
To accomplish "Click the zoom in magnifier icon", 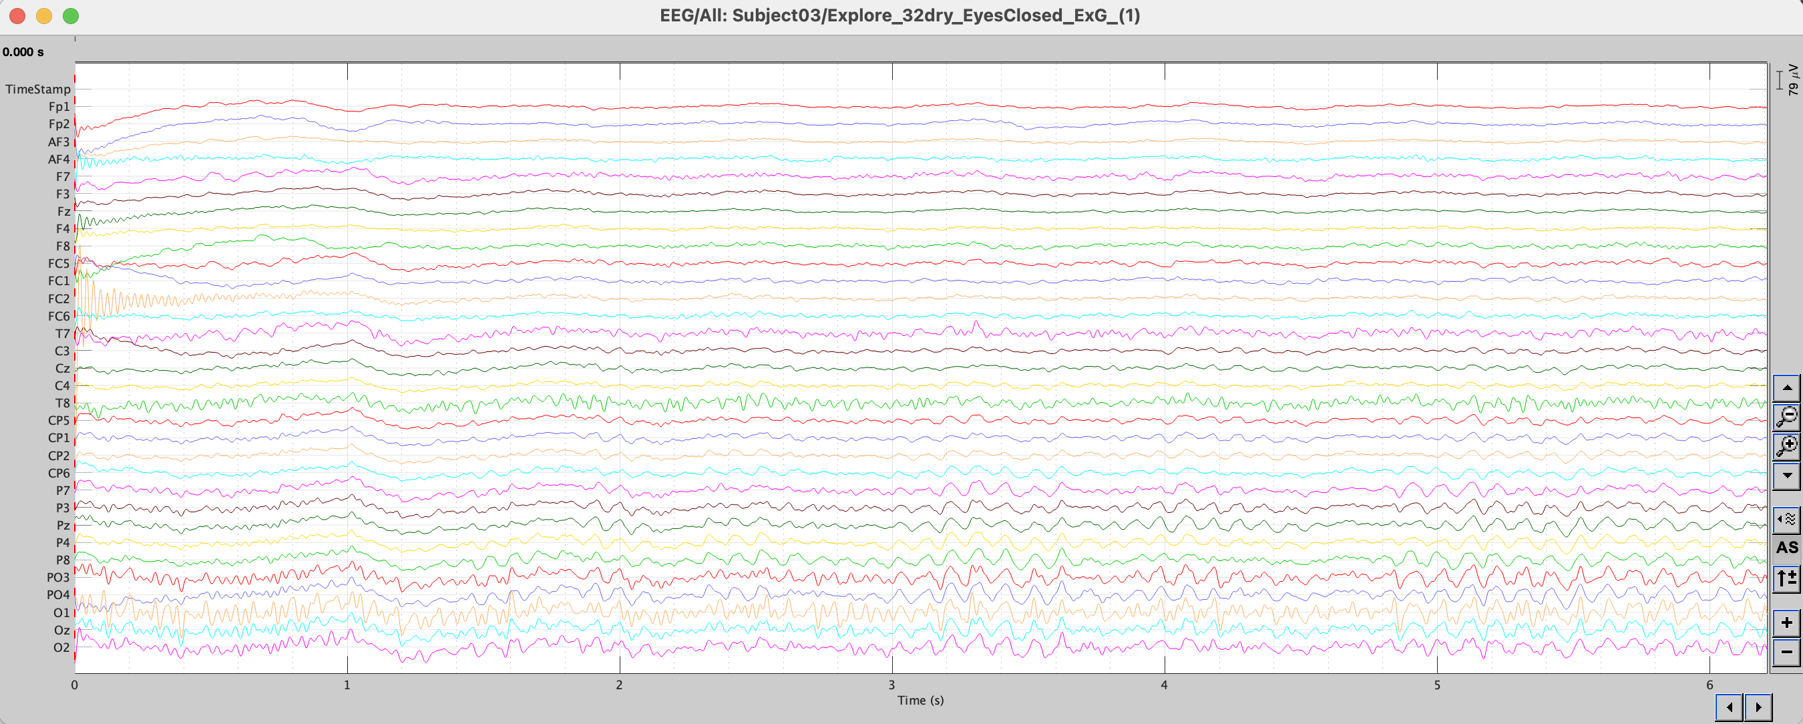I will 1786,445.
